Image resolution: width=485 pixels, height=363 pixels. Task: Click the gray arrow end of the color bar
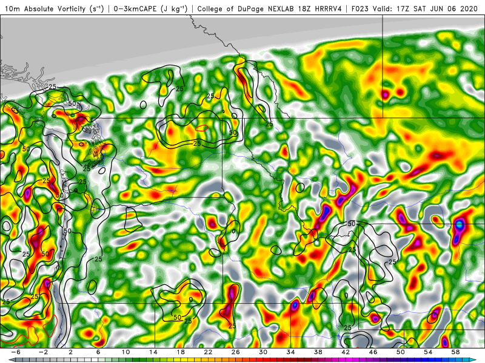point(11,360)
